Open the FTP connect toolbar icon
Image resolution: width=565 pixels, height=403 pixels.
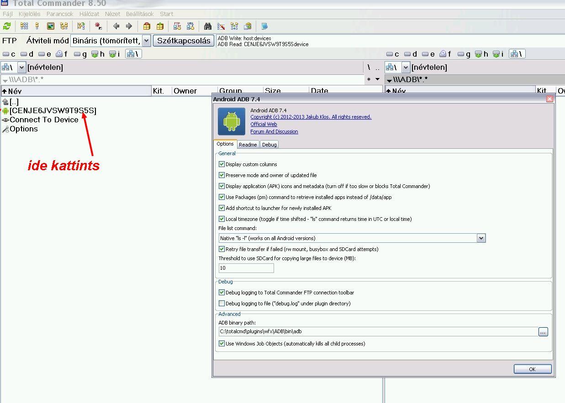[x=177, y=26]
